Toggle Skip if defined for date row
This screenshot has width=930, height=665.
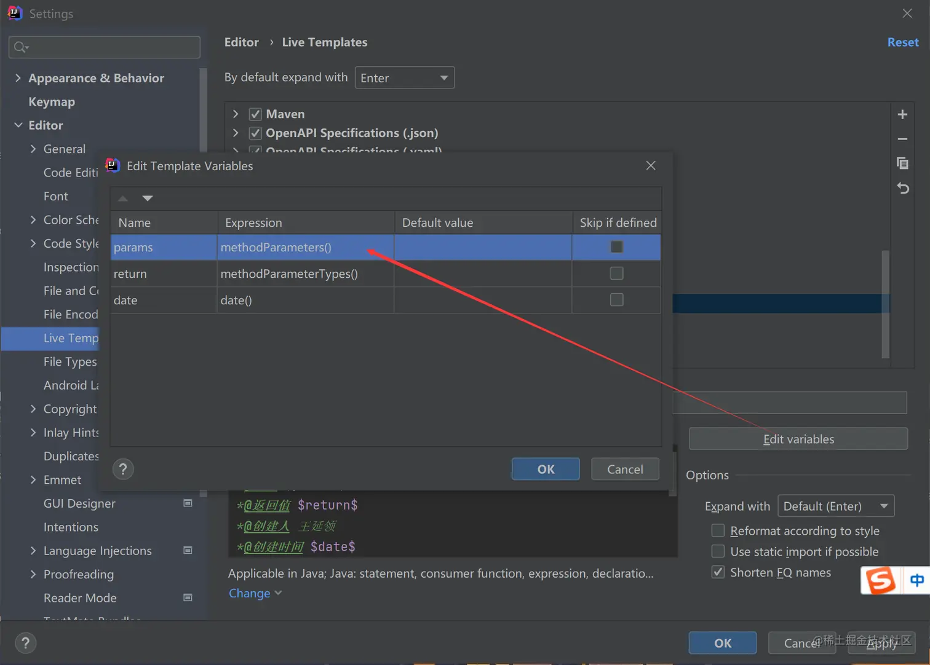(616, 300)
